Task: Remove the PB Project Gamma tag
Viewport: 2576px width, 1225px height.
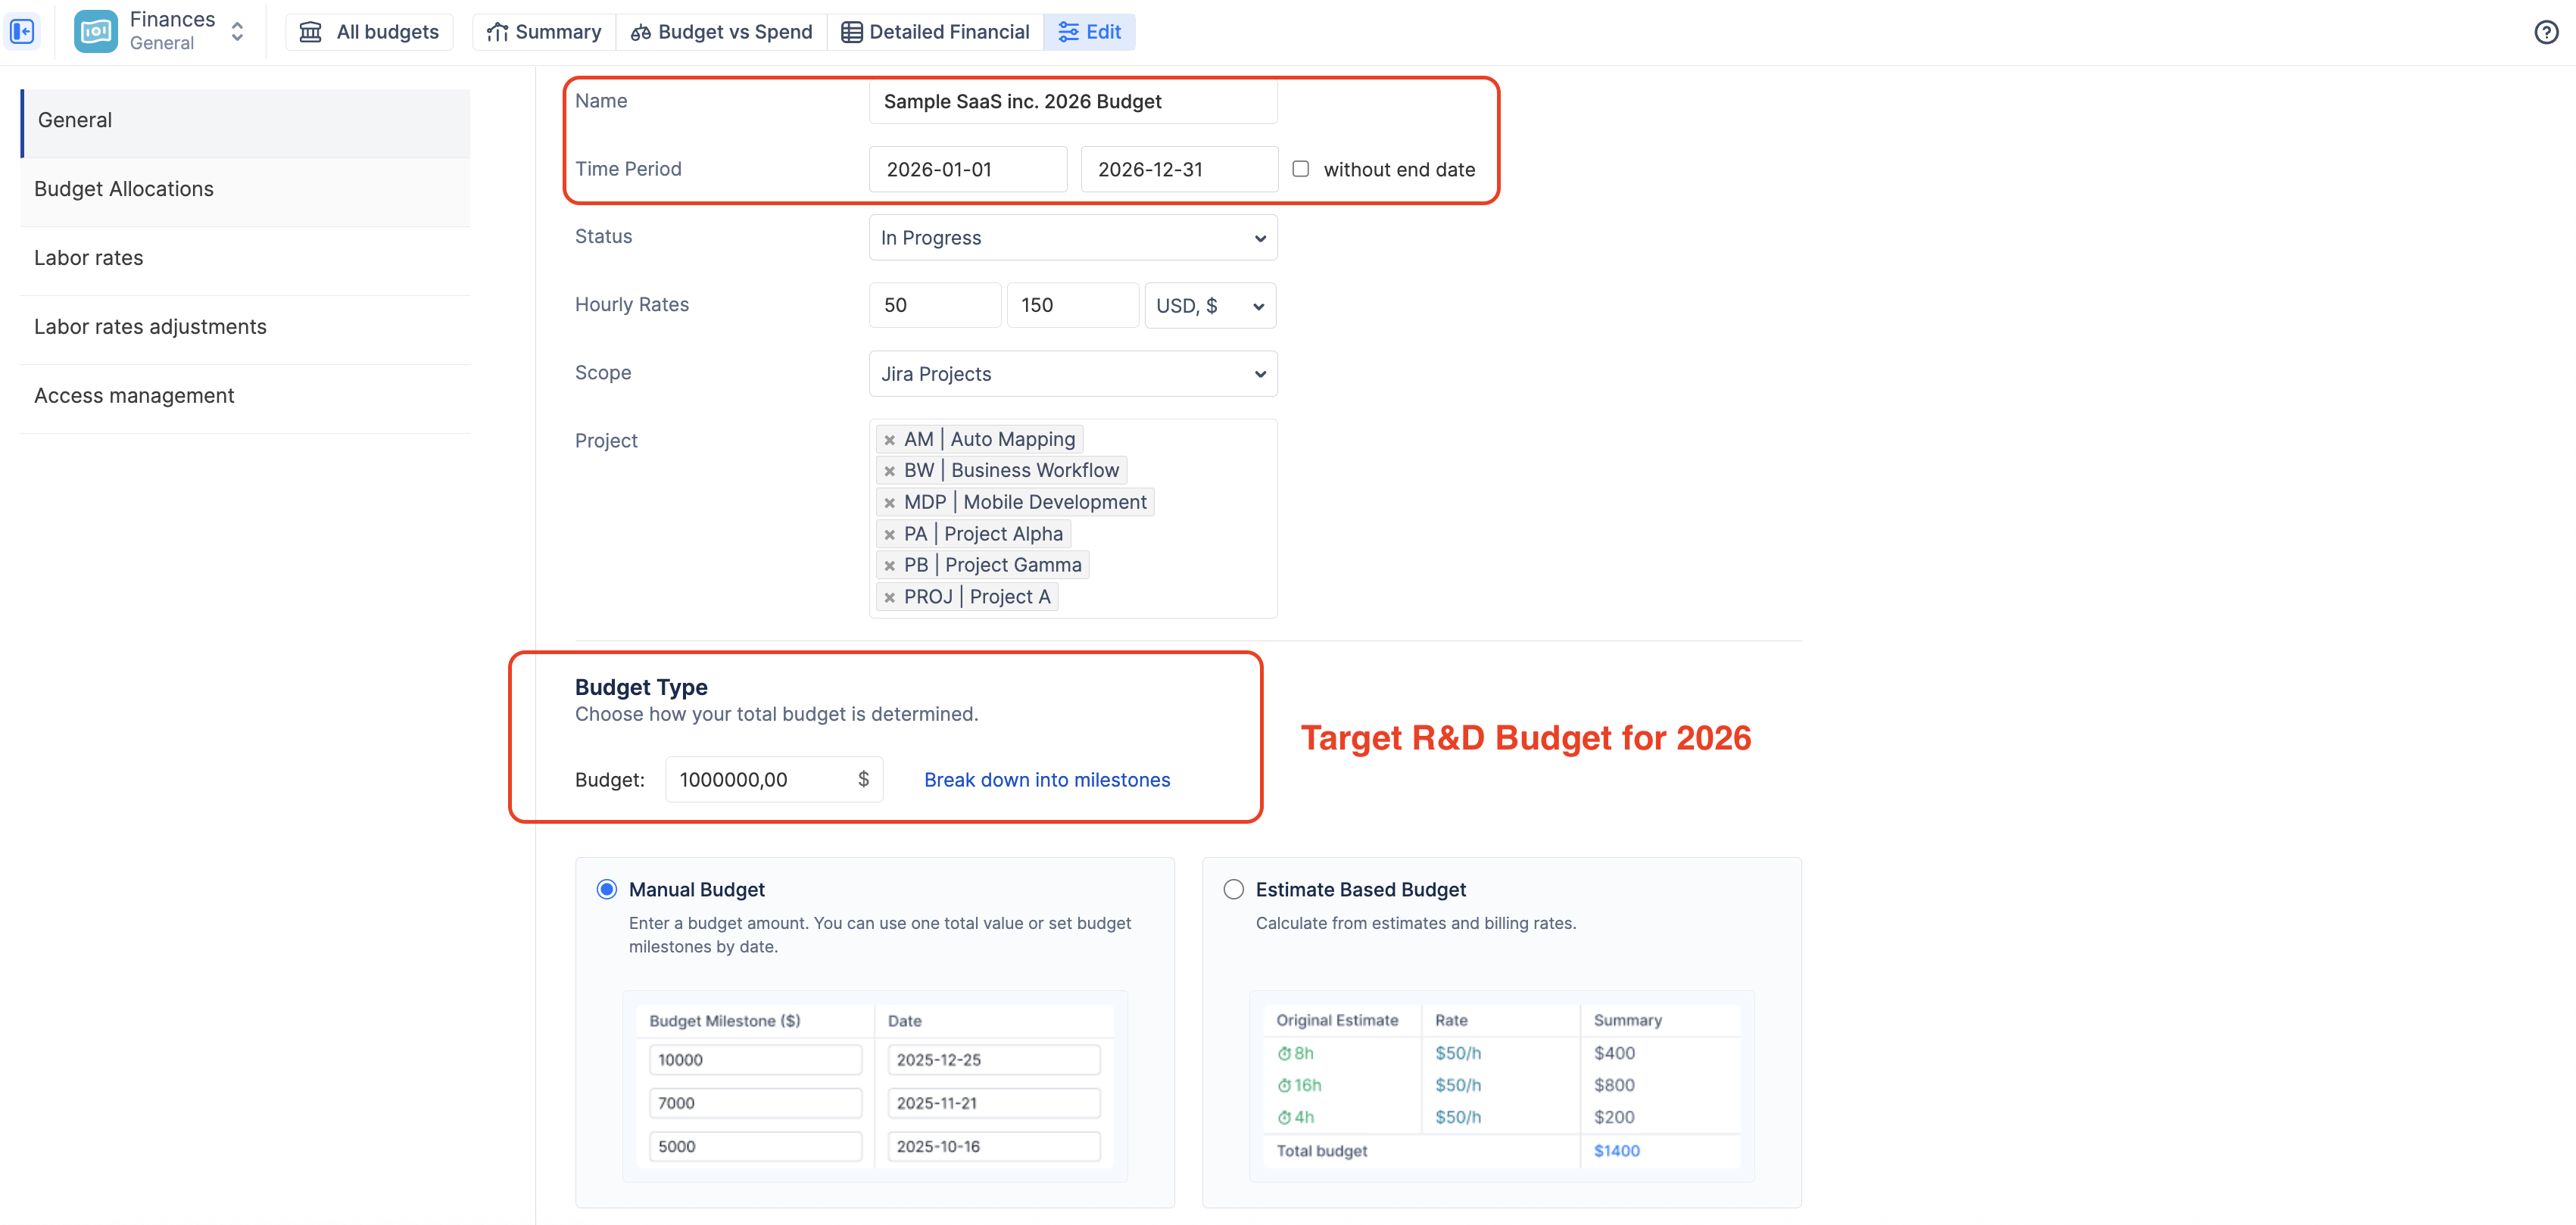Action: pos(889,566)
